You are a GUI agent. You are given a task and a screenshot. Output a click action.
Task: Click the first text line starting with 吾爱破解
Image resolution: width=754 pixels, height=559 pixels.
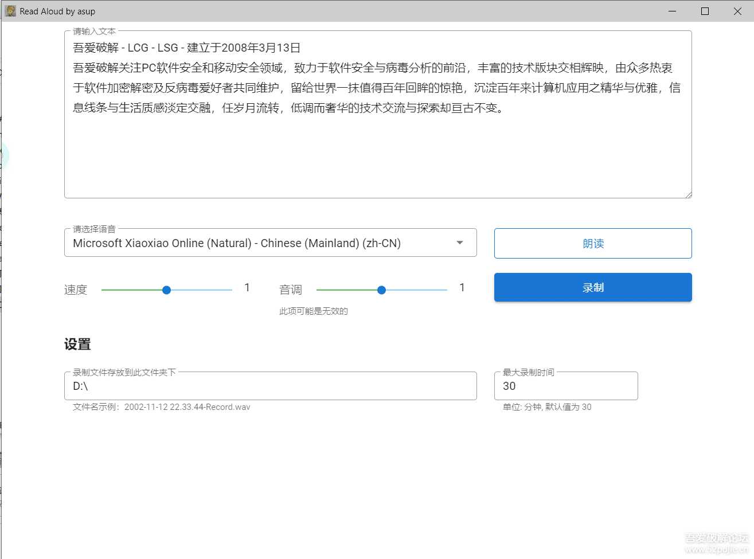coord(187,48)
